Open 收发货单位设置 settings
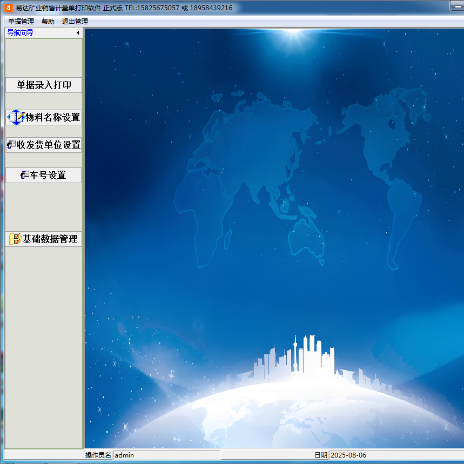 tap(44, 145)
